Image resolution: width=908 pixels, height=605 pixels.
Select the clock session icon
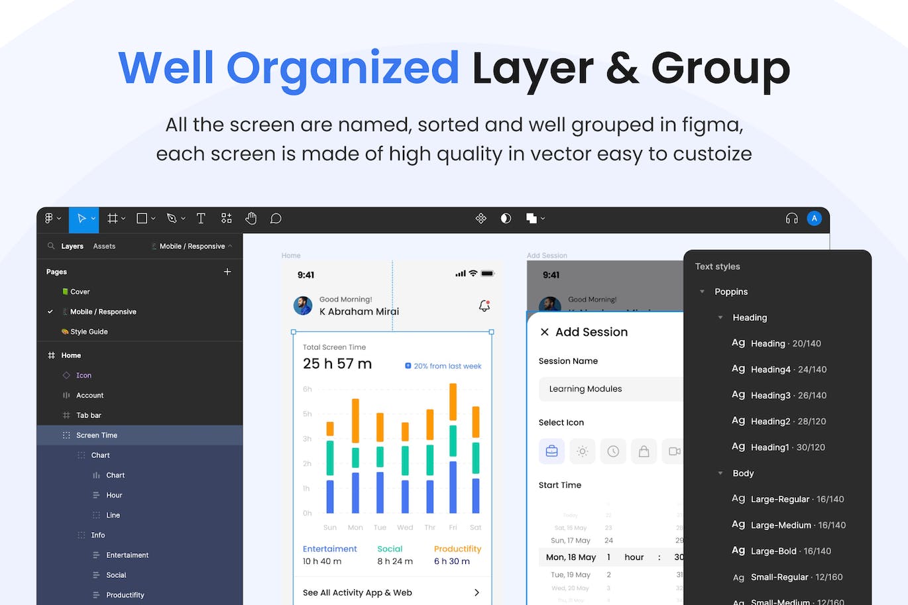tap(613, 451)
